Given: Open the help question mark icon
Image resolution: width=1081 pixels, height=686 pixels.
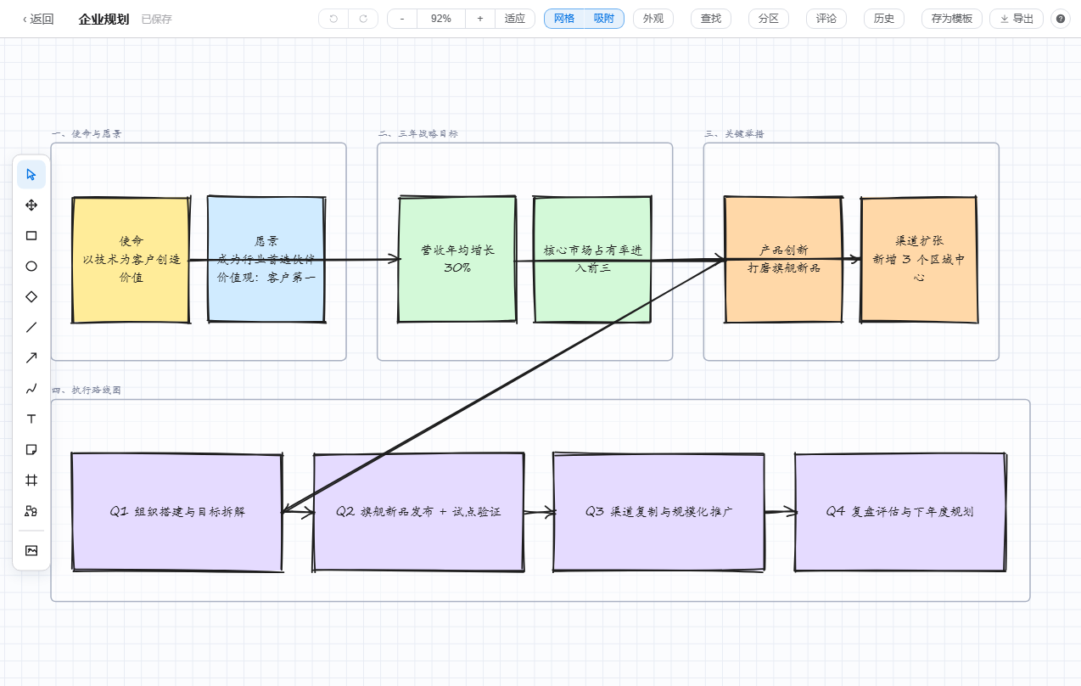Looking at the screenshot, I should [x=1061, y=19].
